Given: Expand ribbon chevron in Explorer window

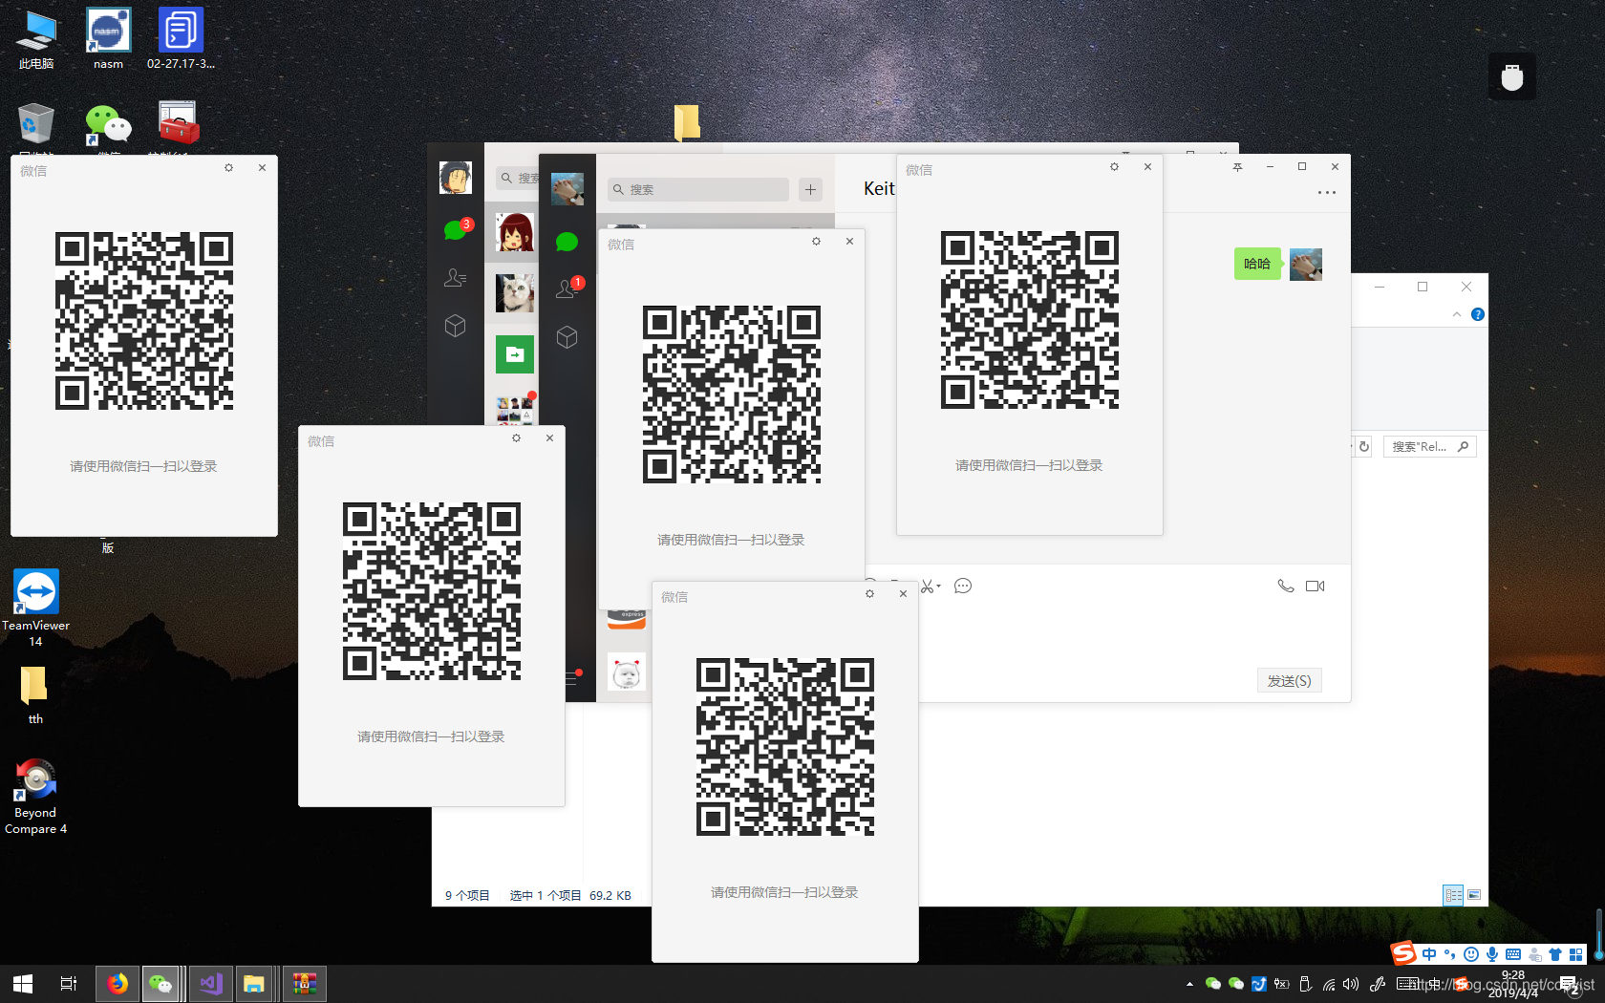Looking at the screenshot, I should pos(1457,314).
